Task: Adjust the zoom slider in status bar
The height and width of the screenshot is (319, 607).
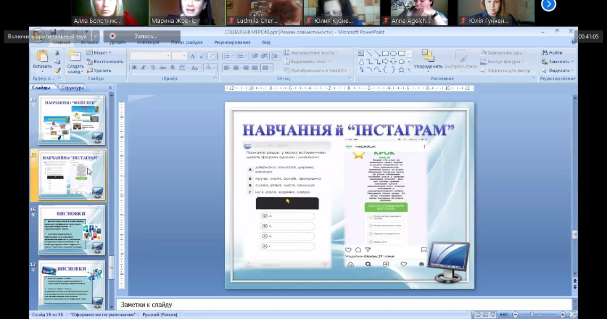Action: coord(532,315)
